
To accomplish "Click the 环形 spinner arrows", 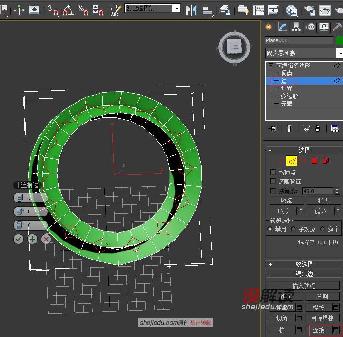I will tap(301, 211).
